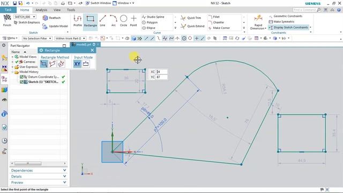Select the Profile curve tool
343x193 pixels.
point(77,21)
